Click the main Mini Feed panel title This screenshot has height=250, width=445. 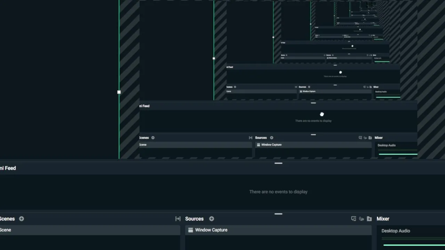click(8, 168)
